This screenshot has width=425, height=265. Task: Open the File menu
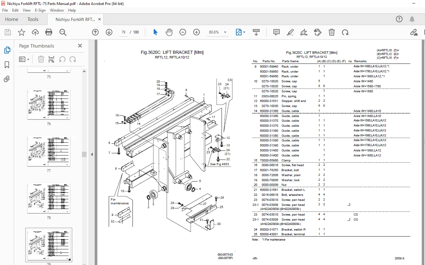click(x=5, y=10)
